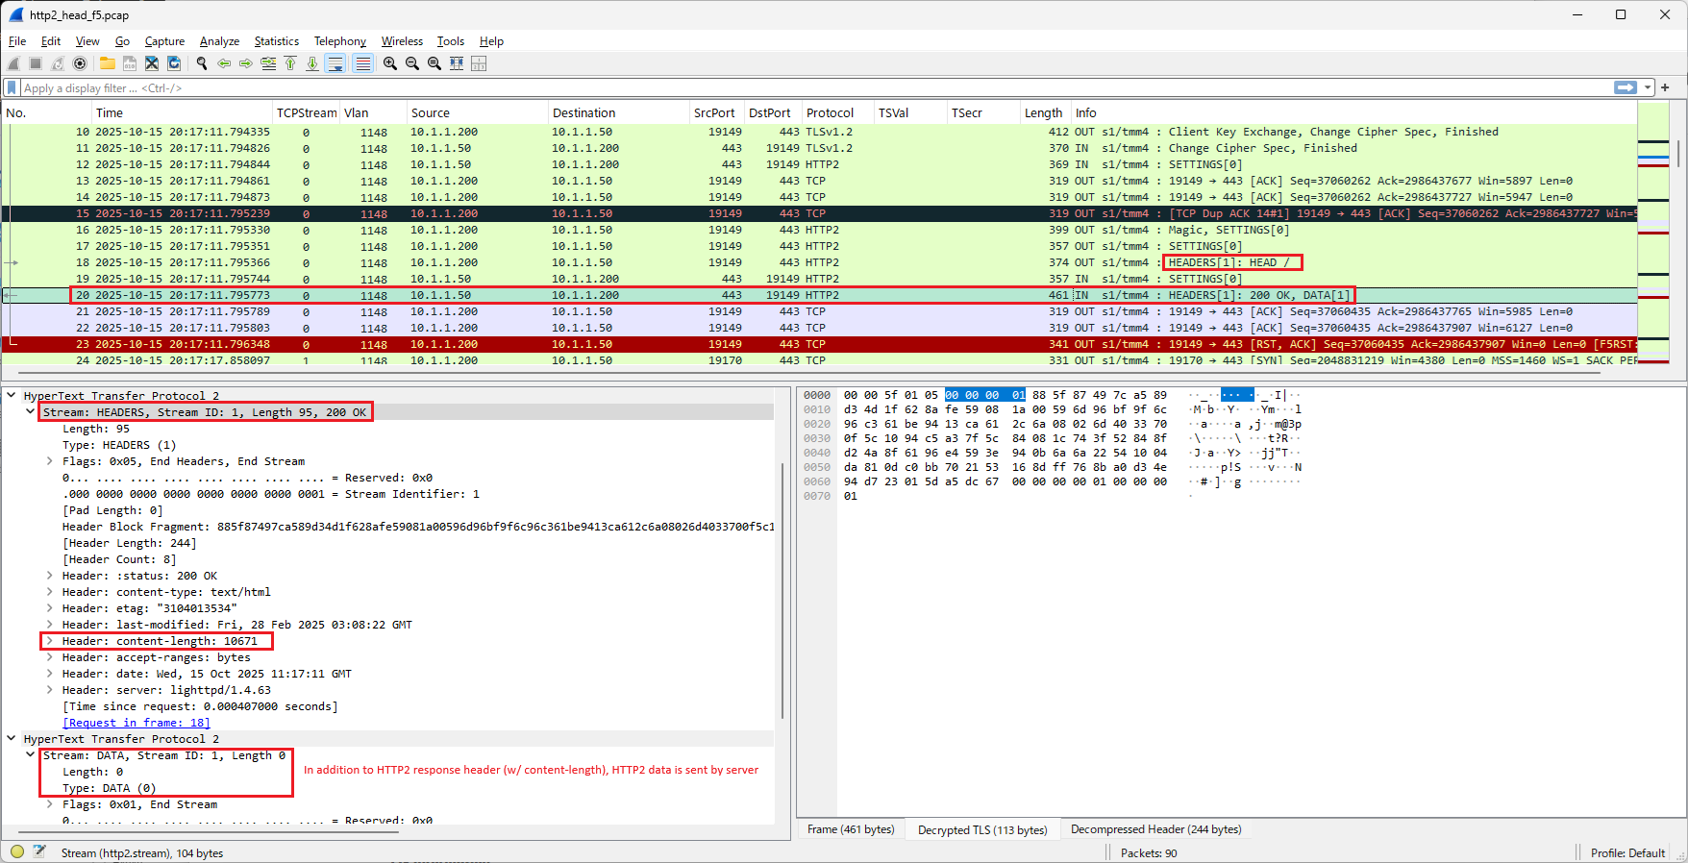The width and height of the screenshot is (1688, 863).
Task: Collapse the first HyperText Transfer Protocol 2 node
Action: click(12, 395)
